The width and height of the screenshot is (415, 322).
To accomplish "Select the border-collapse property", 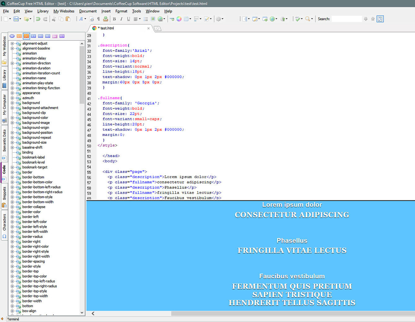I will click(x=34, y=207).
